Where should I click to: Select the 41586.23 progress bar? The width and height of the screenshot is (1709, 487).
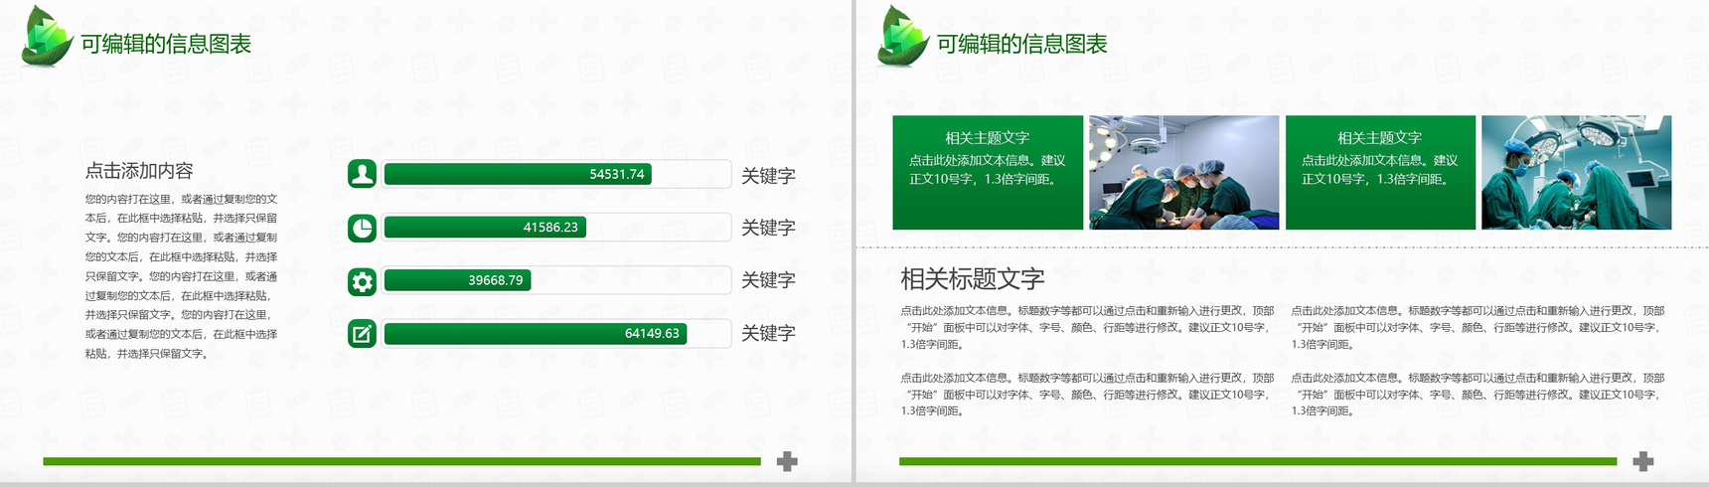[x=485, y=228]
